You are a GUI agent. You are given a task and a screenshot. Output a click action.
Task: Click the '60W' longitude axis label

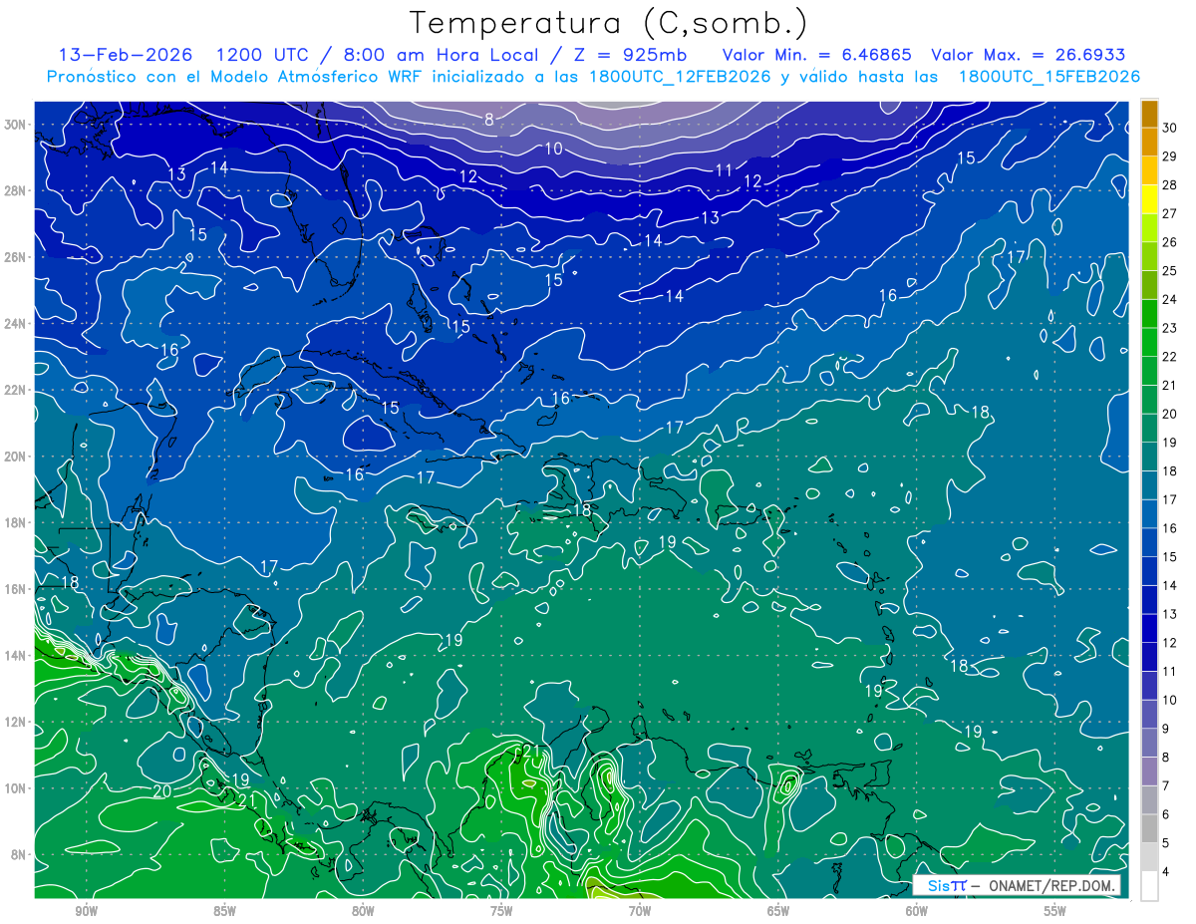tap(917, 911)
